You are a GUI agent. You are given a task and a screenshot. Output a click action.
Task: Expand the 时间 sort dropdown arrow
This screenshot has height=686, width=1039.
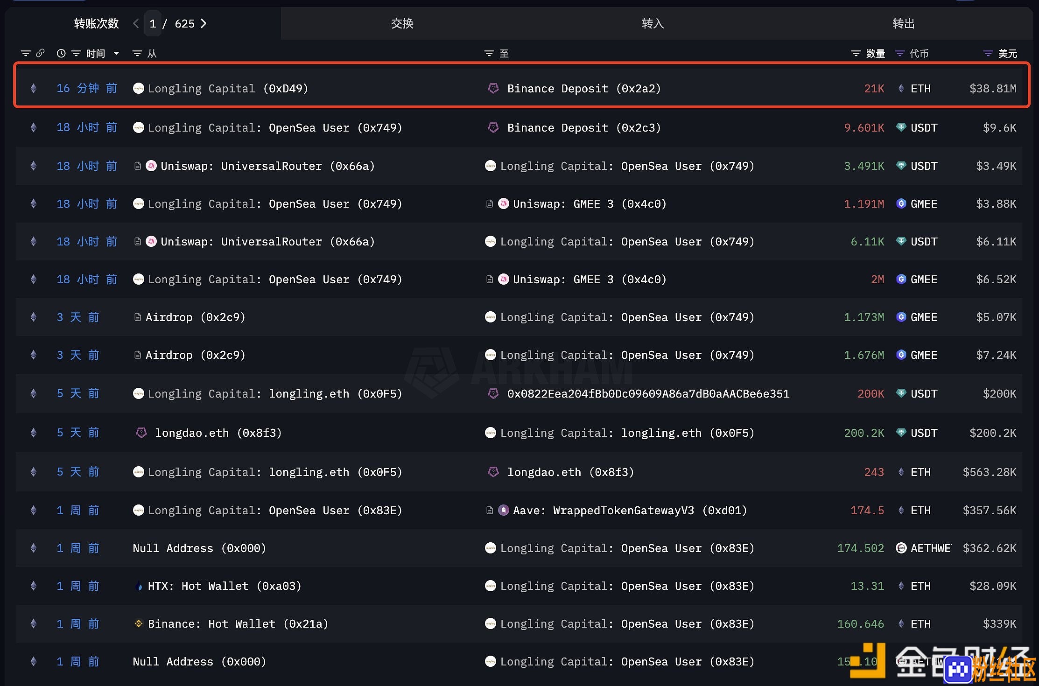point(116,53)
